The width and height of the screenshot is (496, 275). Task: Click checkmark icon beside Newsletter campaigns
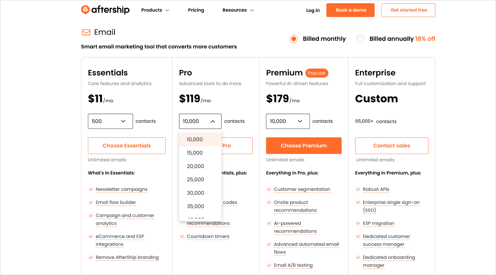click(91, 189)
